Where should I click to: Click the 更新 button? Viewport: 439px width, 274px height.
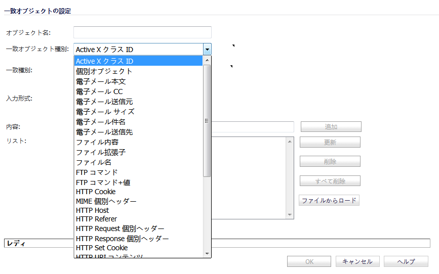[x=330, y=142]
